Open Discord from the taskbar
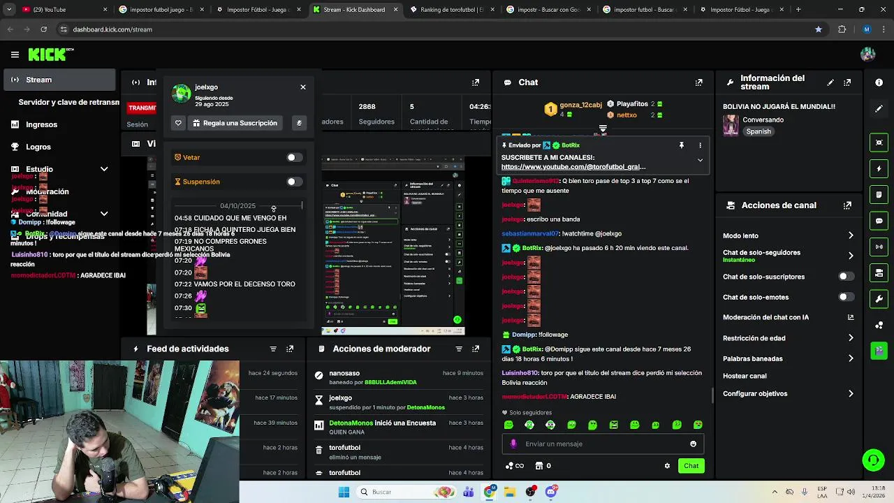Screen dimensions: 894x503 [x=551, y=492]
